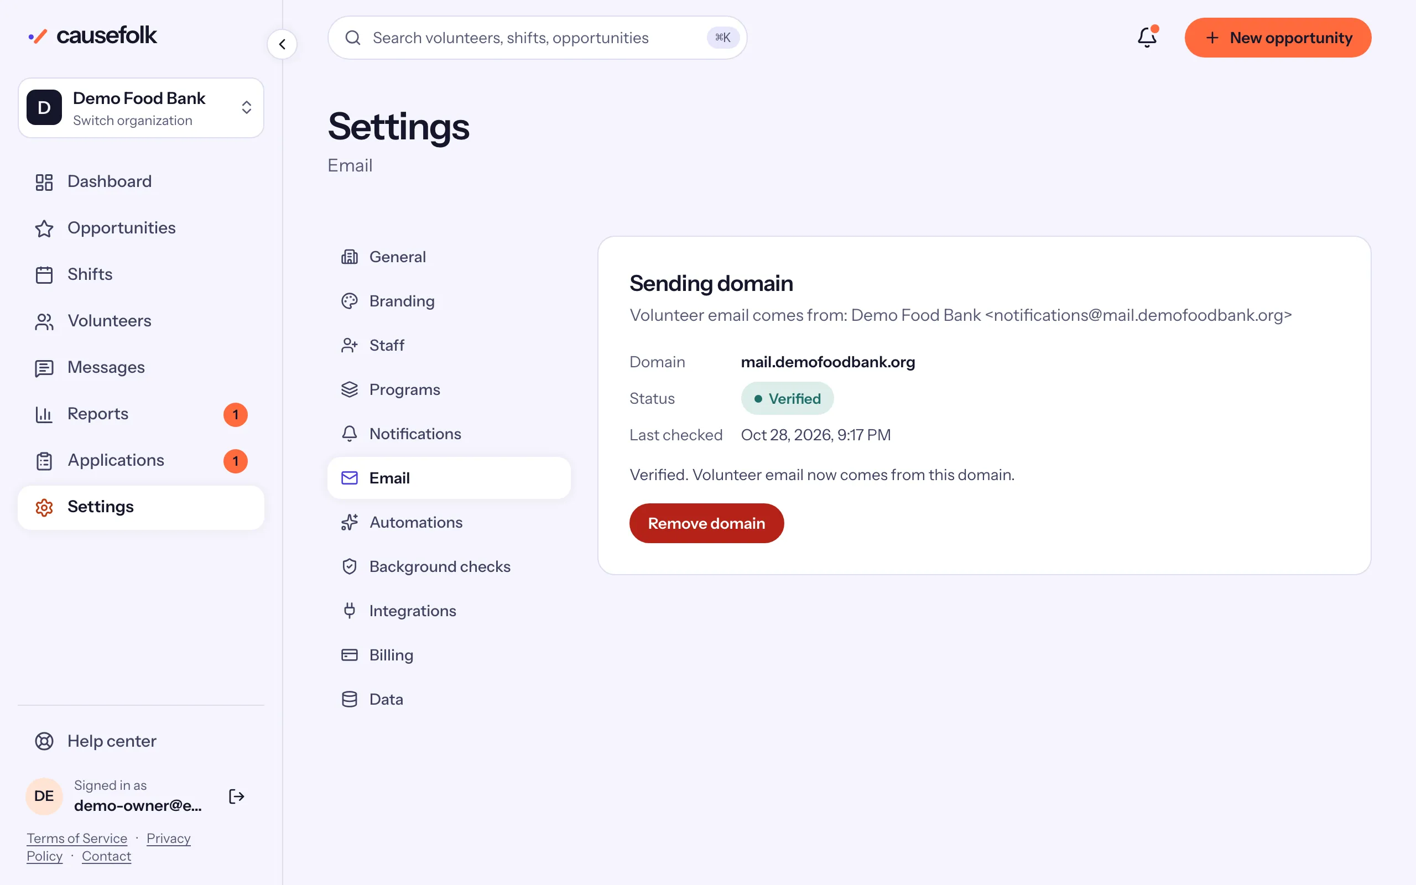Open the Privacy Policy link

click(x=108, y=847)
